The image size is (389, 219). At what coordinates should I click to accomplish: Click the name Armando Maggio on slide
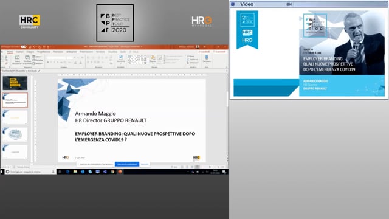tap(95, 114)
